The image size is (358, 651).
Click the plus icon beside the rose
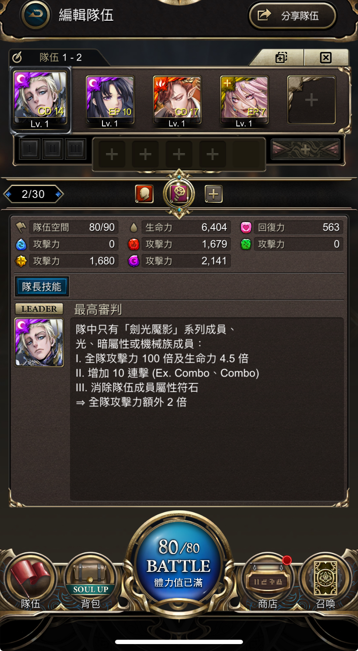[x=213, y=194]
